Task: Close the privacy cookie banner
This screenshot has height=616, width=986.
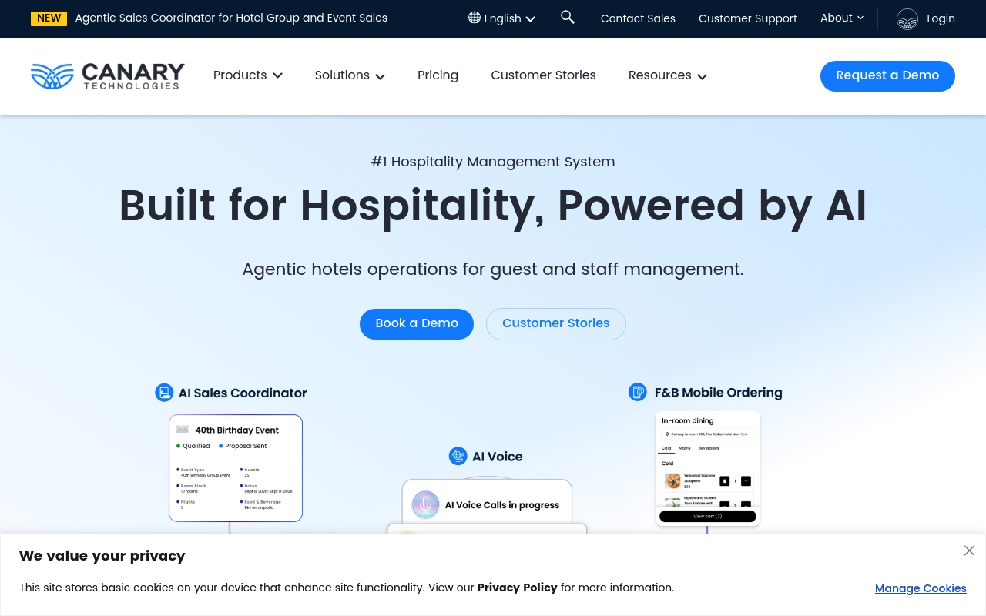Action: click(969, 551)
